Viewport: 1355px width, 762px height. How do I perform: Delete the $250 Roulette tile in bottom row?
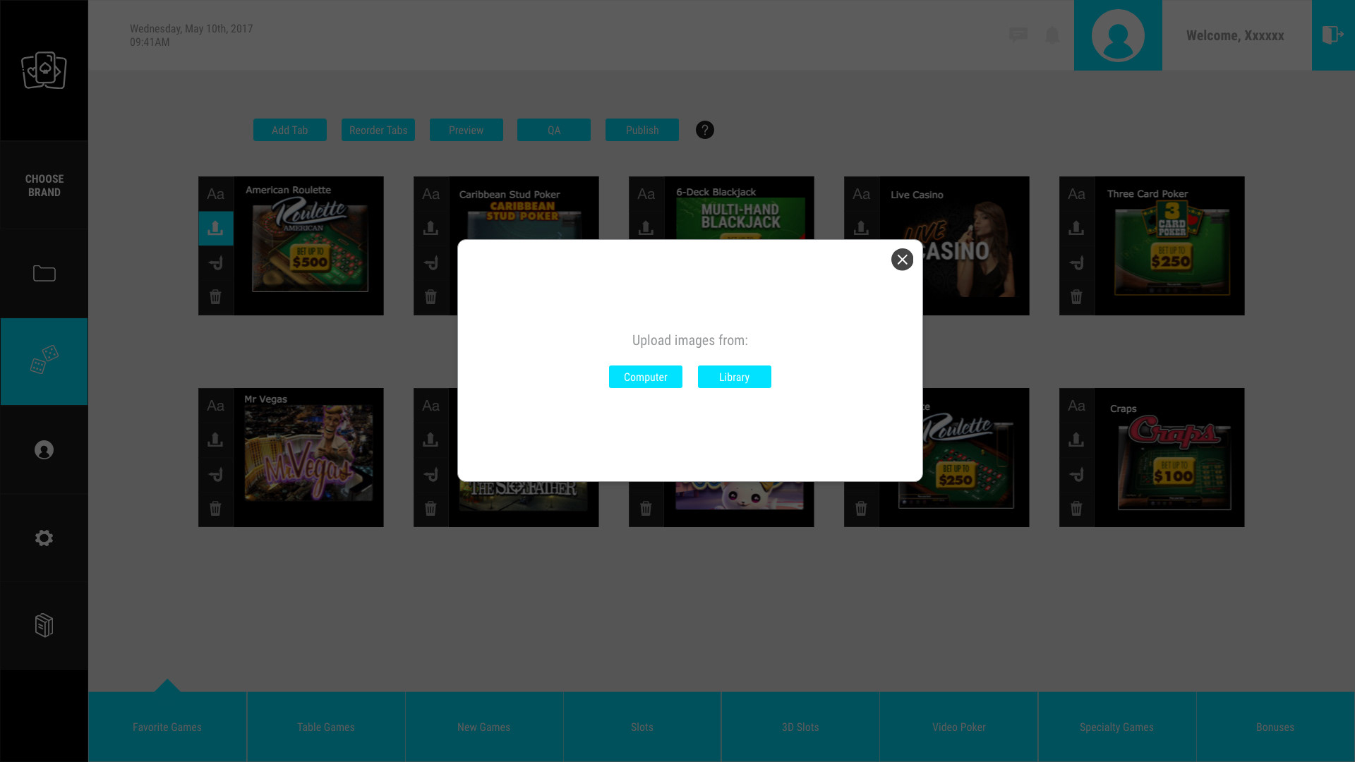(x=861, y=509)
